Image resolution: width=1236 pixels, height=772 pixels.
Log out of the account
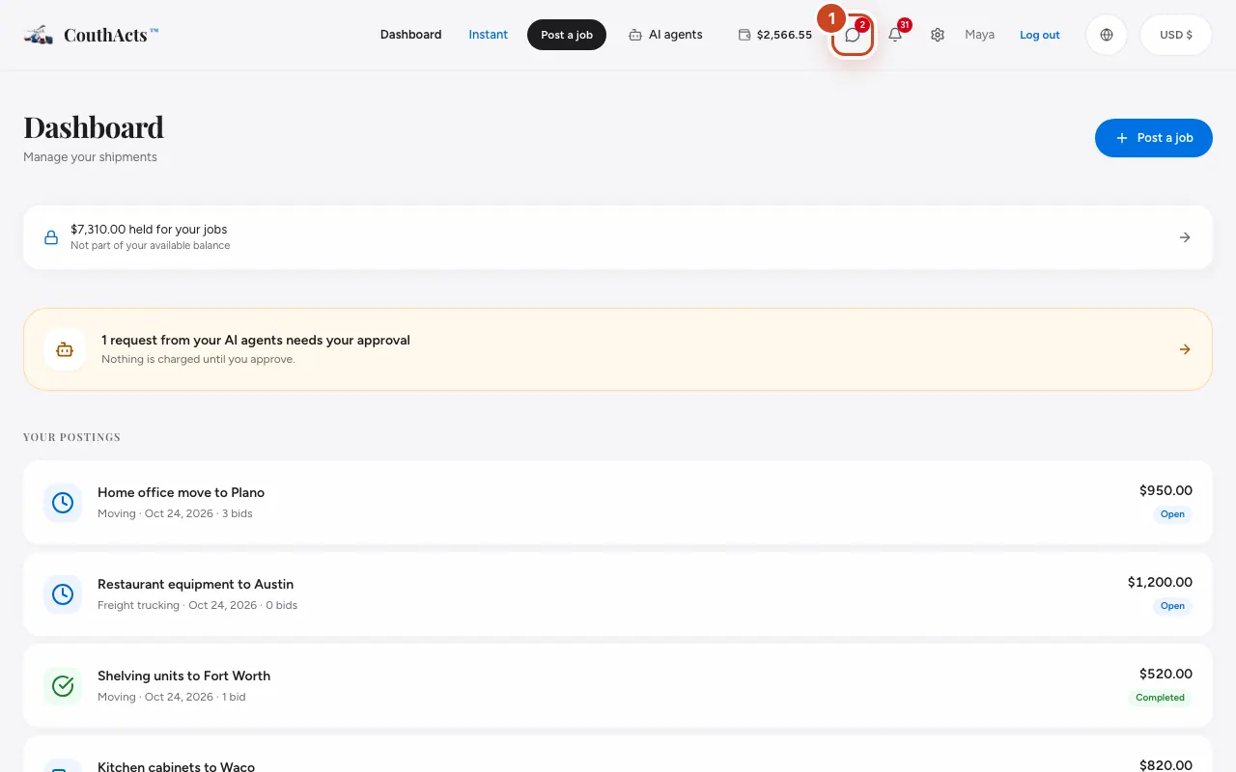pos(1040,35)
